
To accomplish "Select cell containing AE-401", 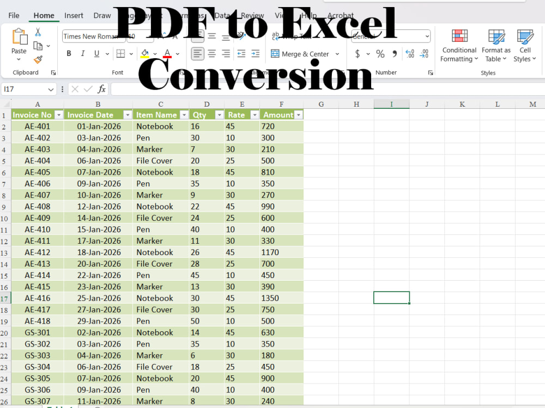I will click(38, 126).
